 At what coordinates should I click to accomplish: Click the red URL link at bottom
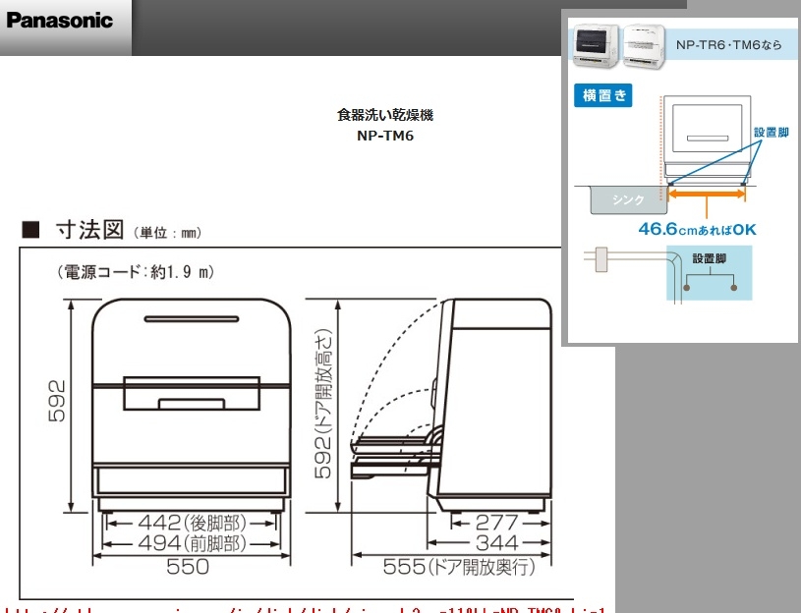pos(304,609)
